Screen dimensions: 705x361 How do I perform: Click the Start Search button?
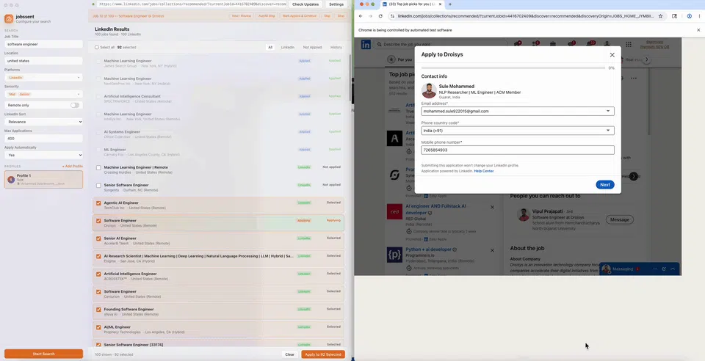pos(43,354)
